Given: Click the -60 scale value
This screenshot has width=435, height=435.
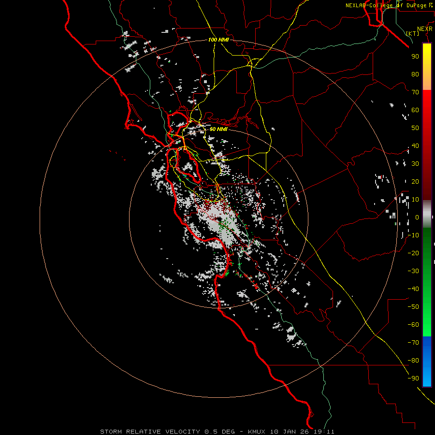Looking at the screenshot, I should click(413, 325).
